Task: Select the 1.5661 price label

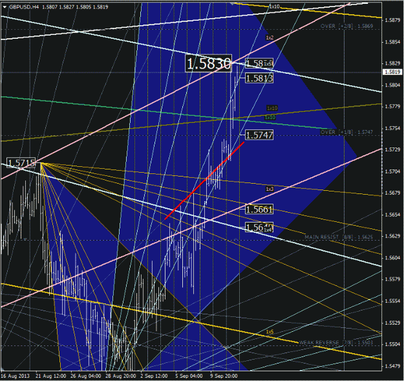Action: 259,209
